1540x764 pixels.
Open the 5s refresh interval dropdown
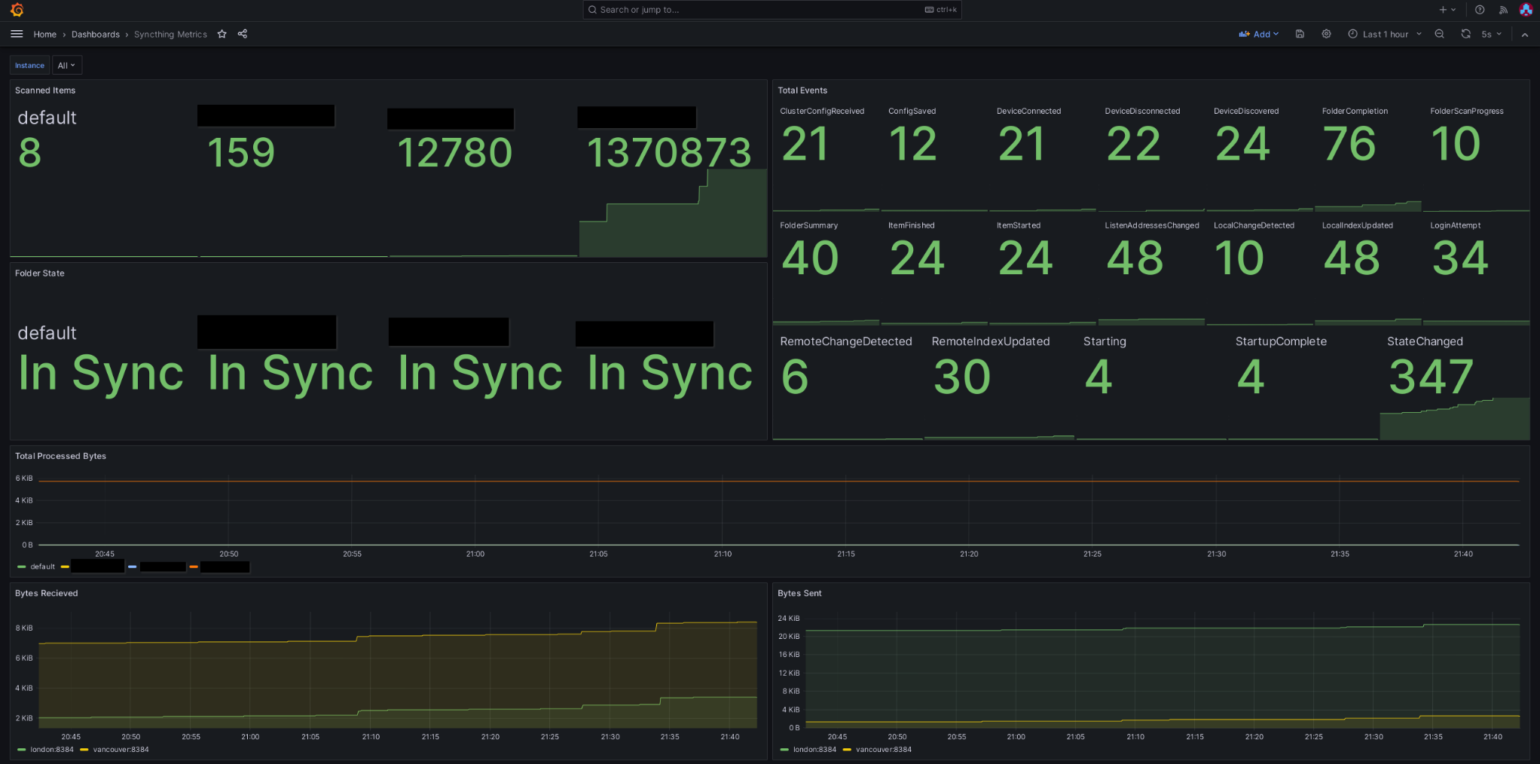[1491, 34]
